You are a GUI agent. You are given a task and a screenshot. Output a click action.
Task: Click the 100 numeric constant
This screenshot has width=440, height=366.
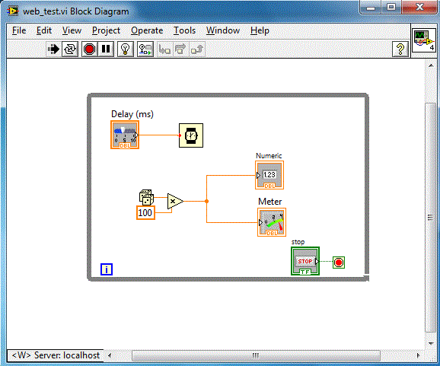(145, 212)
